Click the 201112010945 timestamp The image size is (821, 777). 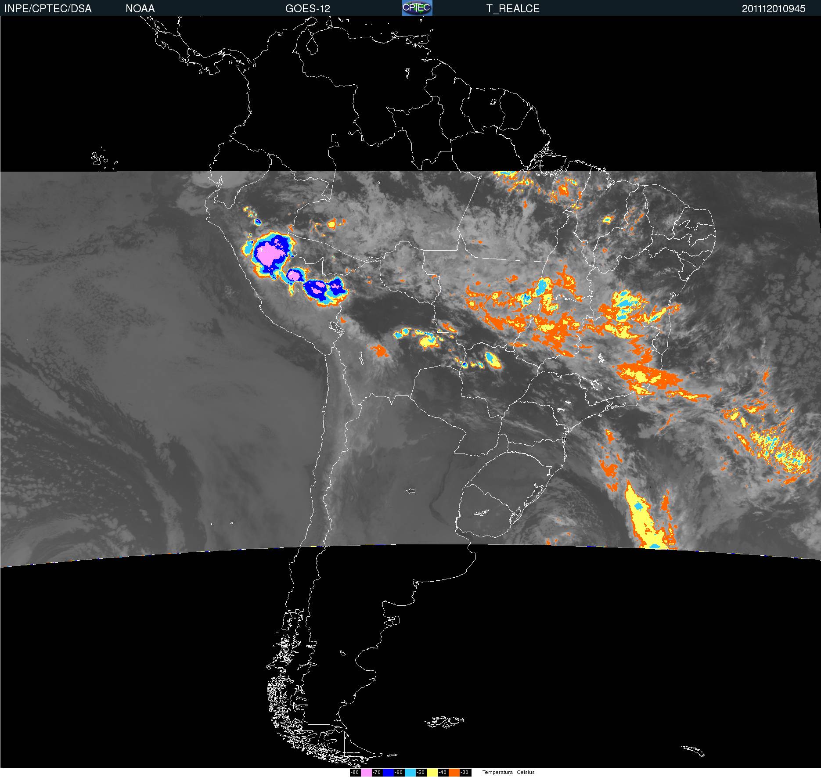pos(774,8)
